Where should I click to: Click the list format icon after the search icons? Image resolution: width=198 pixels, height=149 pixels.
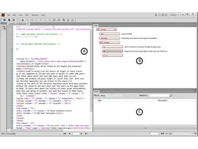click(63, 20)
